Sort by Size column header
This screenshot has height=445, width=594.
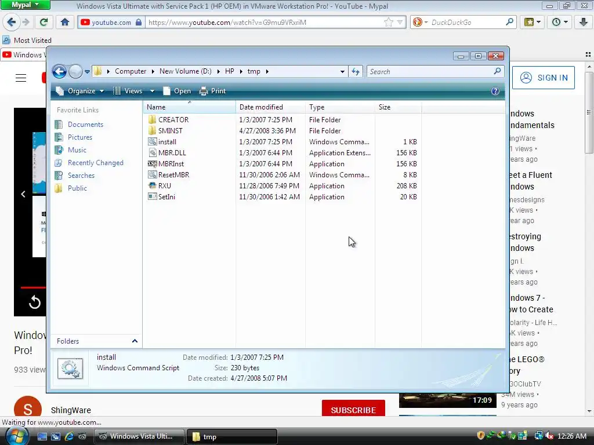[x=398, y=107]
